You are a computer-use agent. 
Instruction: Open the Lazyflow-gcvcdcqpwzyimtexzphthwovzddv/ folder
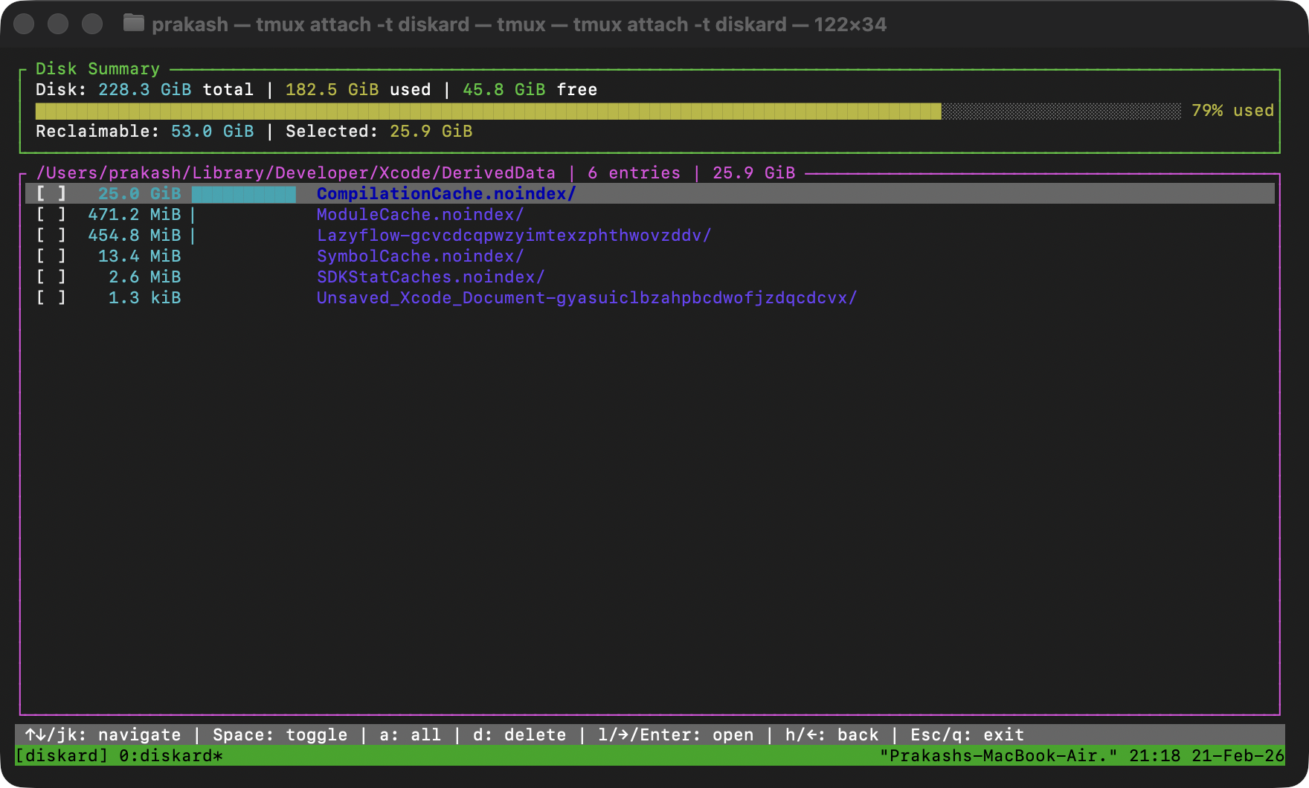(514, 235)
